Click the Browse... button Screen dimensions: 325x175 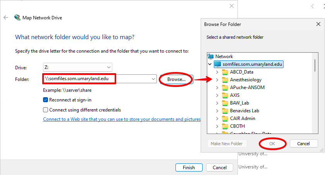(176, 79)
